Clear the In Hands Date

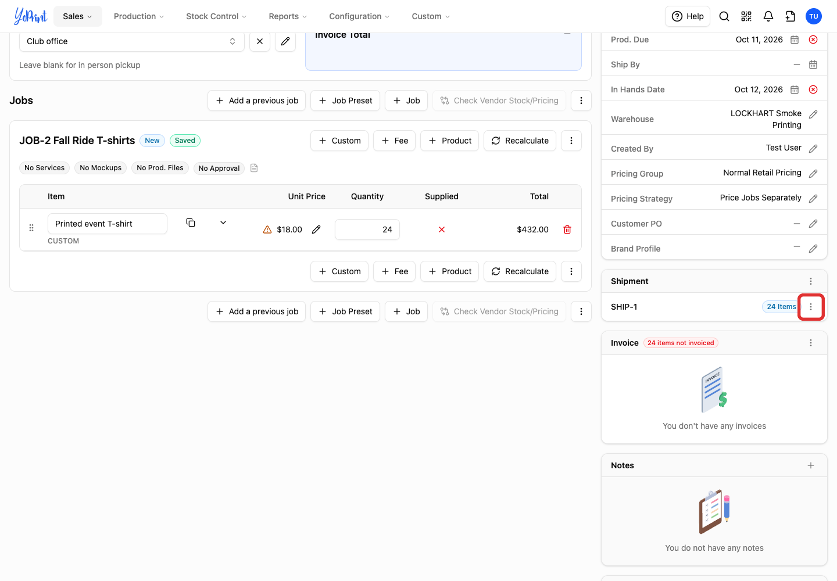[813, 89]
